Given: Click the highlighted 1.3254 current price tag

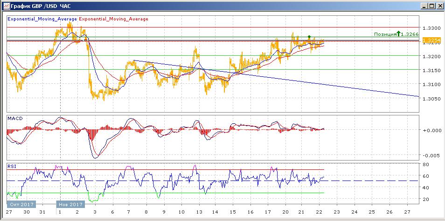Looking at the screenshot, I should click(429, 41).
